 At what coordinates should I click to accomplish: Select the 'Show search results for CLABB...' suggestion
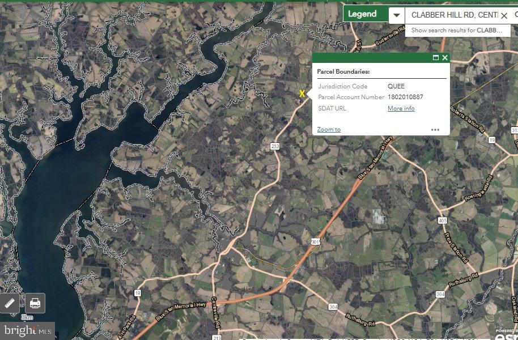coord(457,30)
